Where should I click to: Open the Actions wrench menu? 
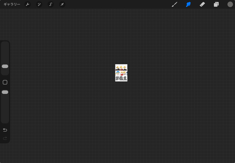tap(28, 4)
